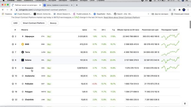The width and height of the screenshot is (191, 107).
Task: Open the Chainlink coin page
Action: pos(29,100)
